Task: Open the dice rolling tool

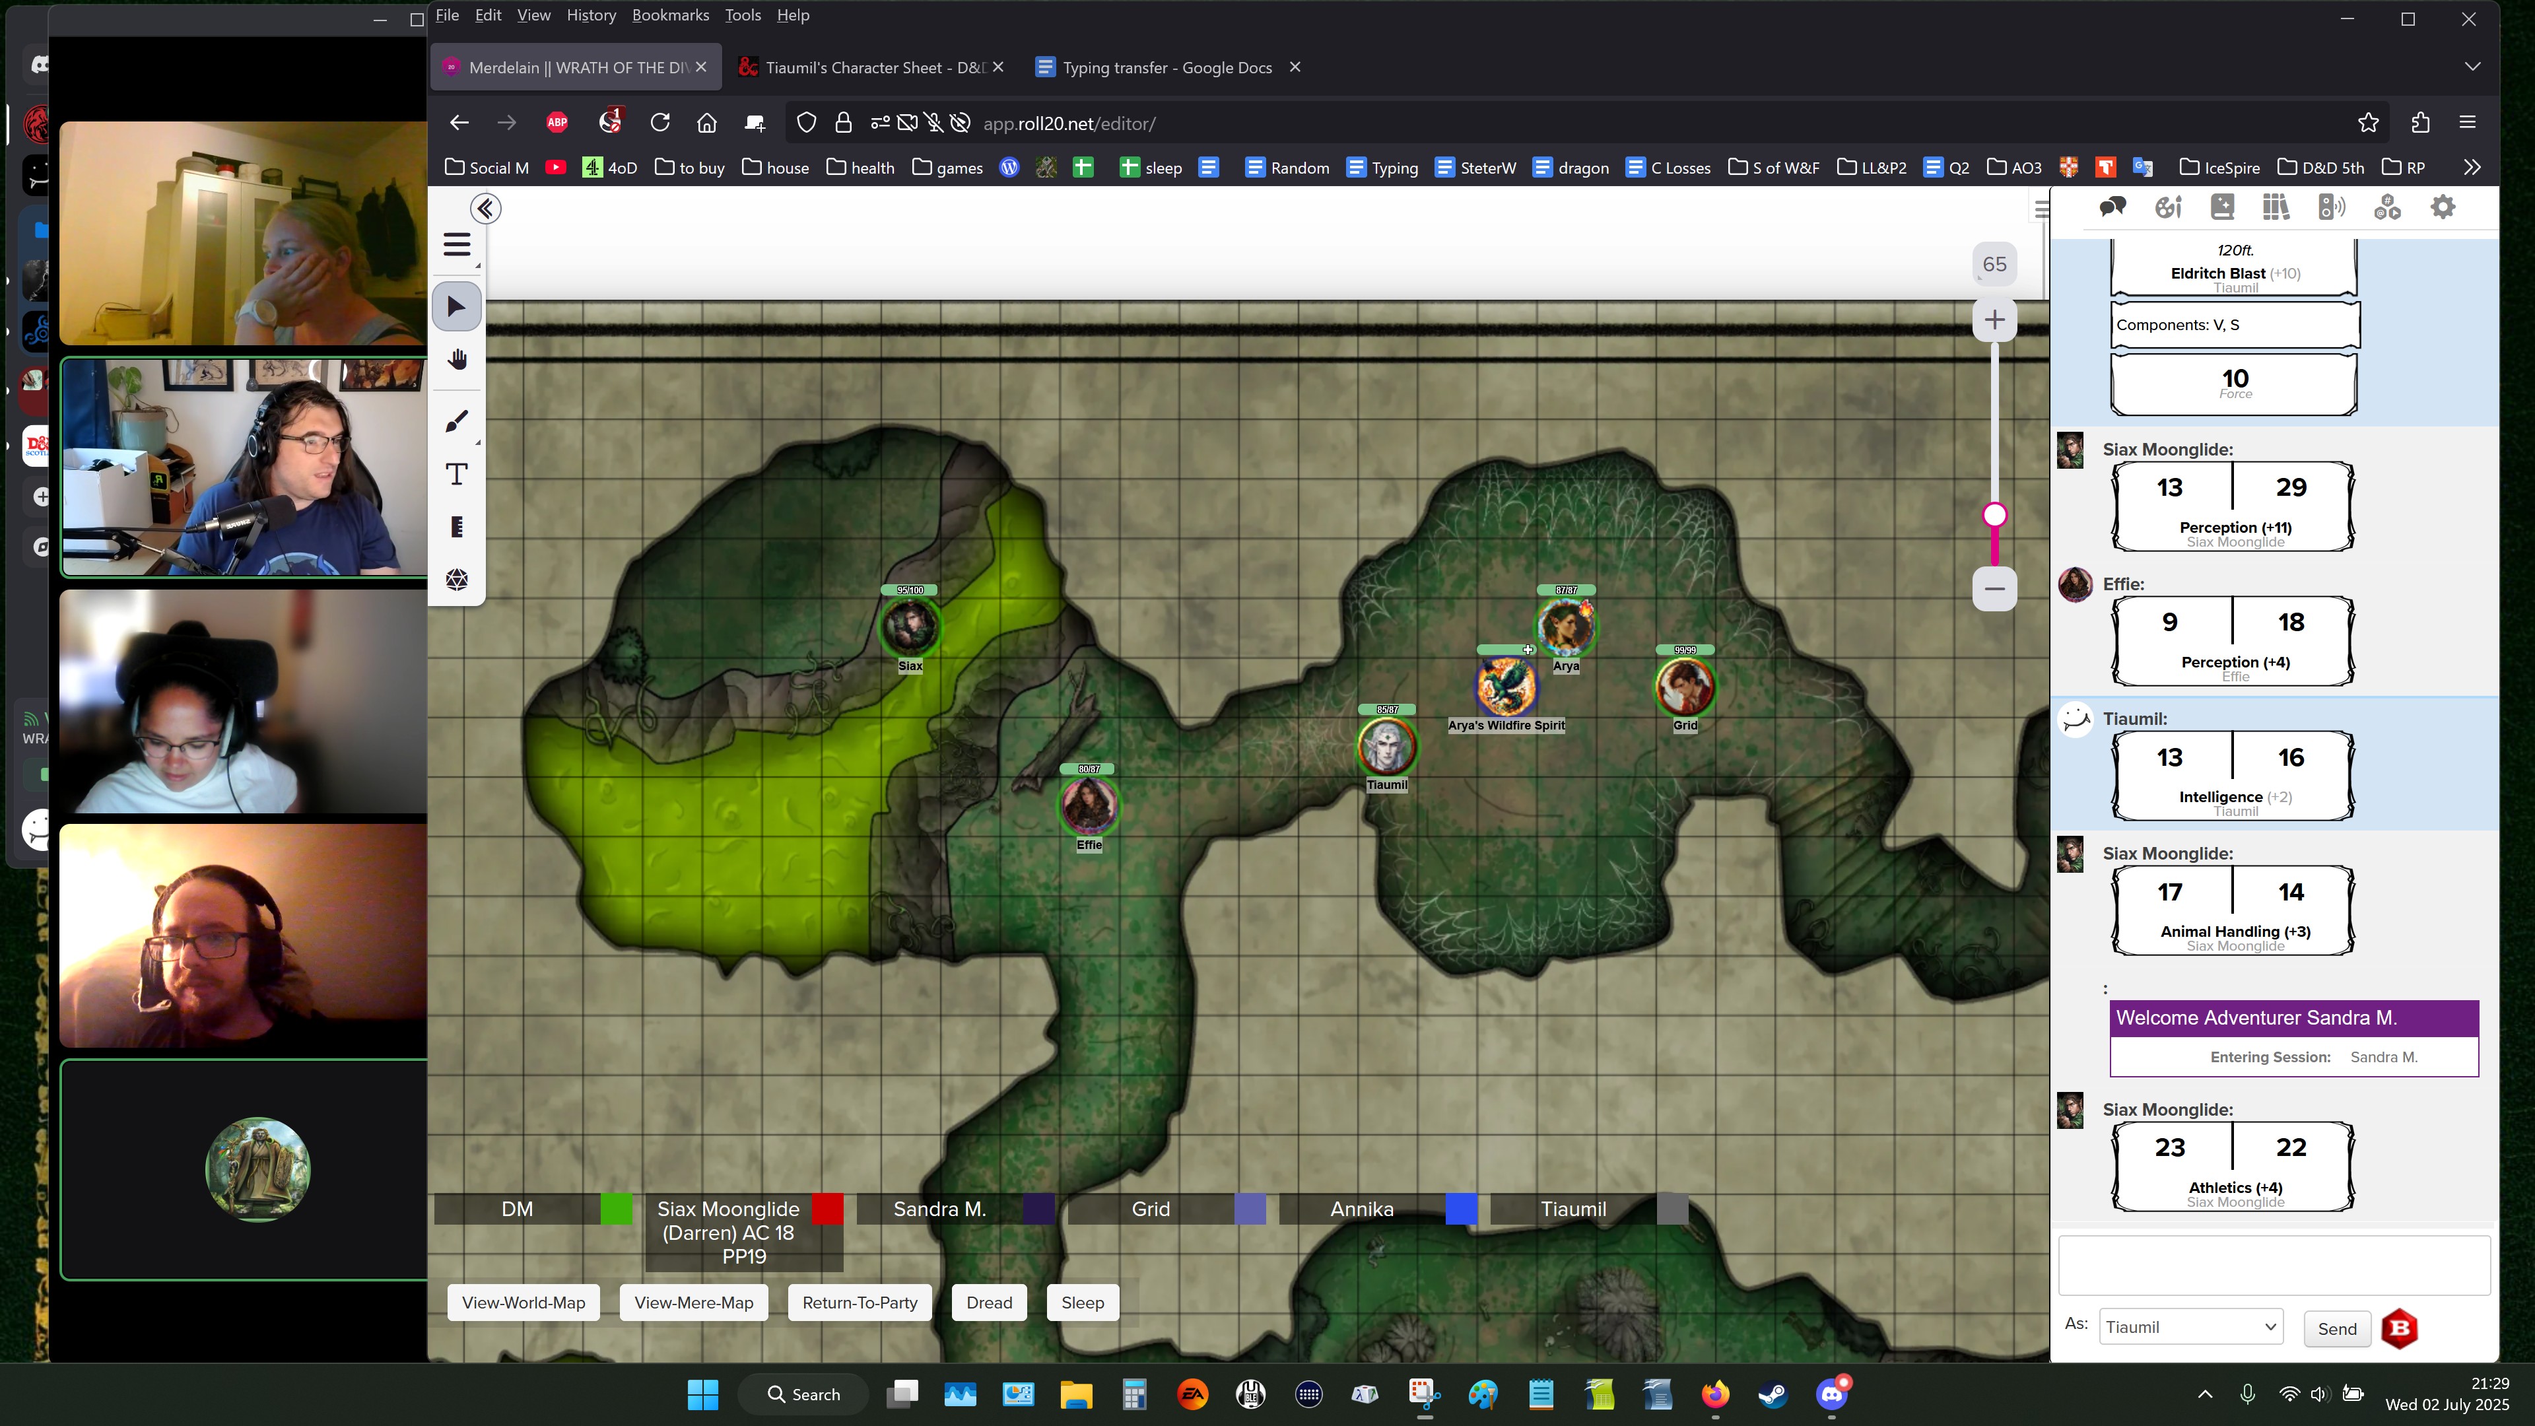Action: point(457,580)
